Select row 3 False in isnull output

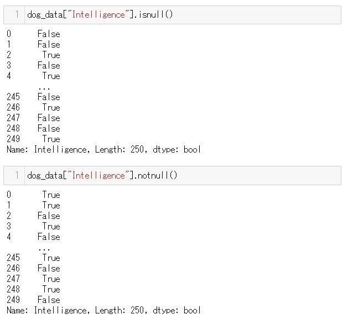pos(33,65)
